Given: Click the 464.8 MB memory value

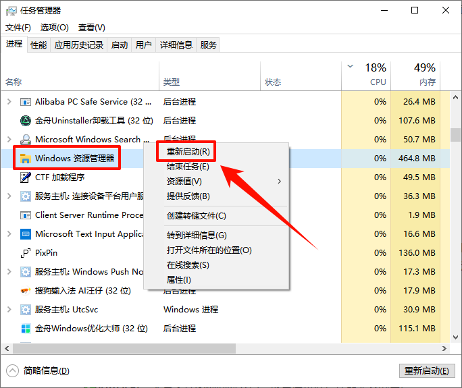Looking at the screenshot, I should 417,159.
